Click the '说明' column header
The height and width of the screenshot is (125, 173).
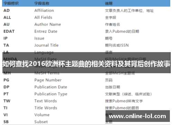click(x=109, y=3)
